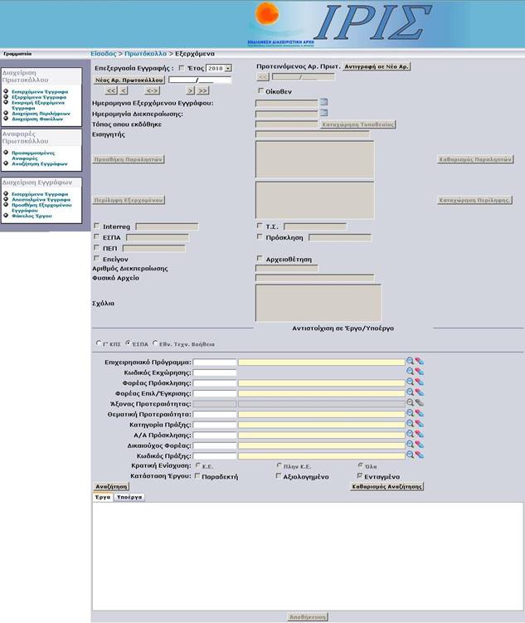525x623 pixels.
Task: Click the clear eraser icon for Κωδικός Εκχώρησης
Action: point(419,372)
